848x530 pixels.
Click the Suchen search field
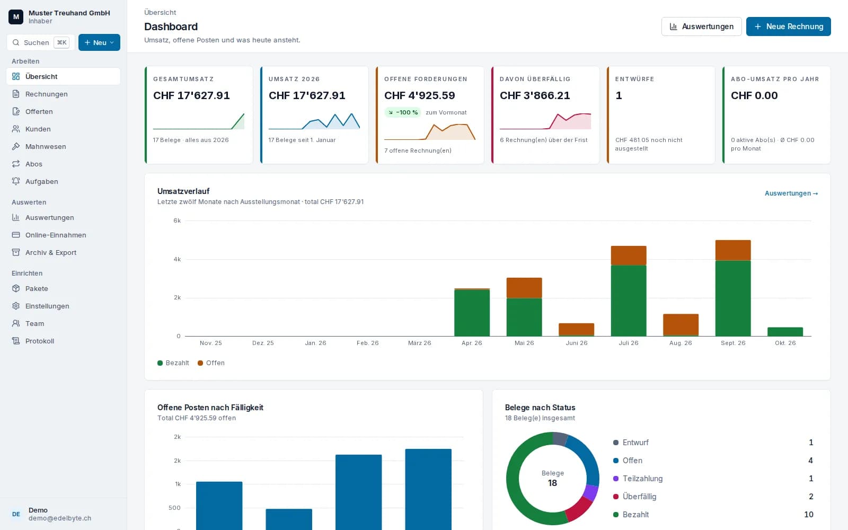(41, 42)
